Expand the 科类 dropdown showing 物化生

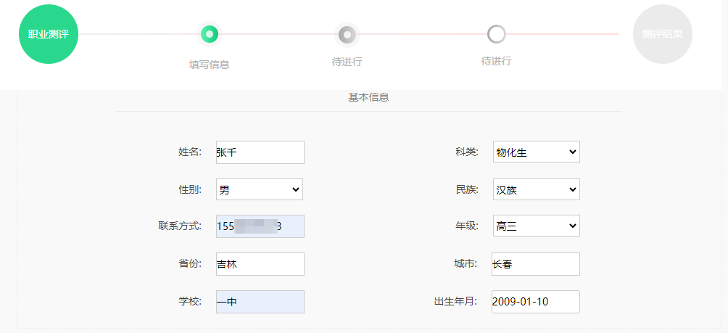click(536, 152)
